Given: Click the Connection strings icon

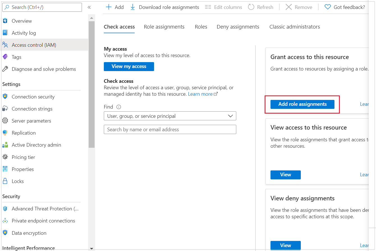Looking at the screenshot, I should [5, 109].
